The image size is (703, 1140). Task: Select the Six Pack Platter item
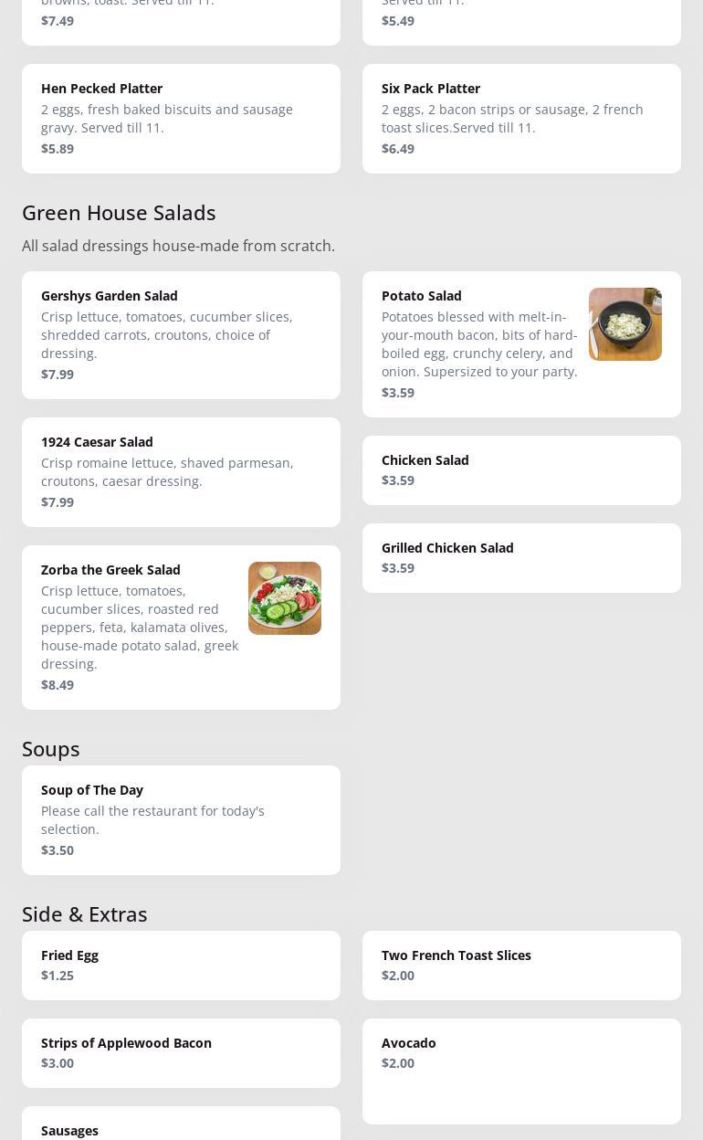tap(521, 118)
